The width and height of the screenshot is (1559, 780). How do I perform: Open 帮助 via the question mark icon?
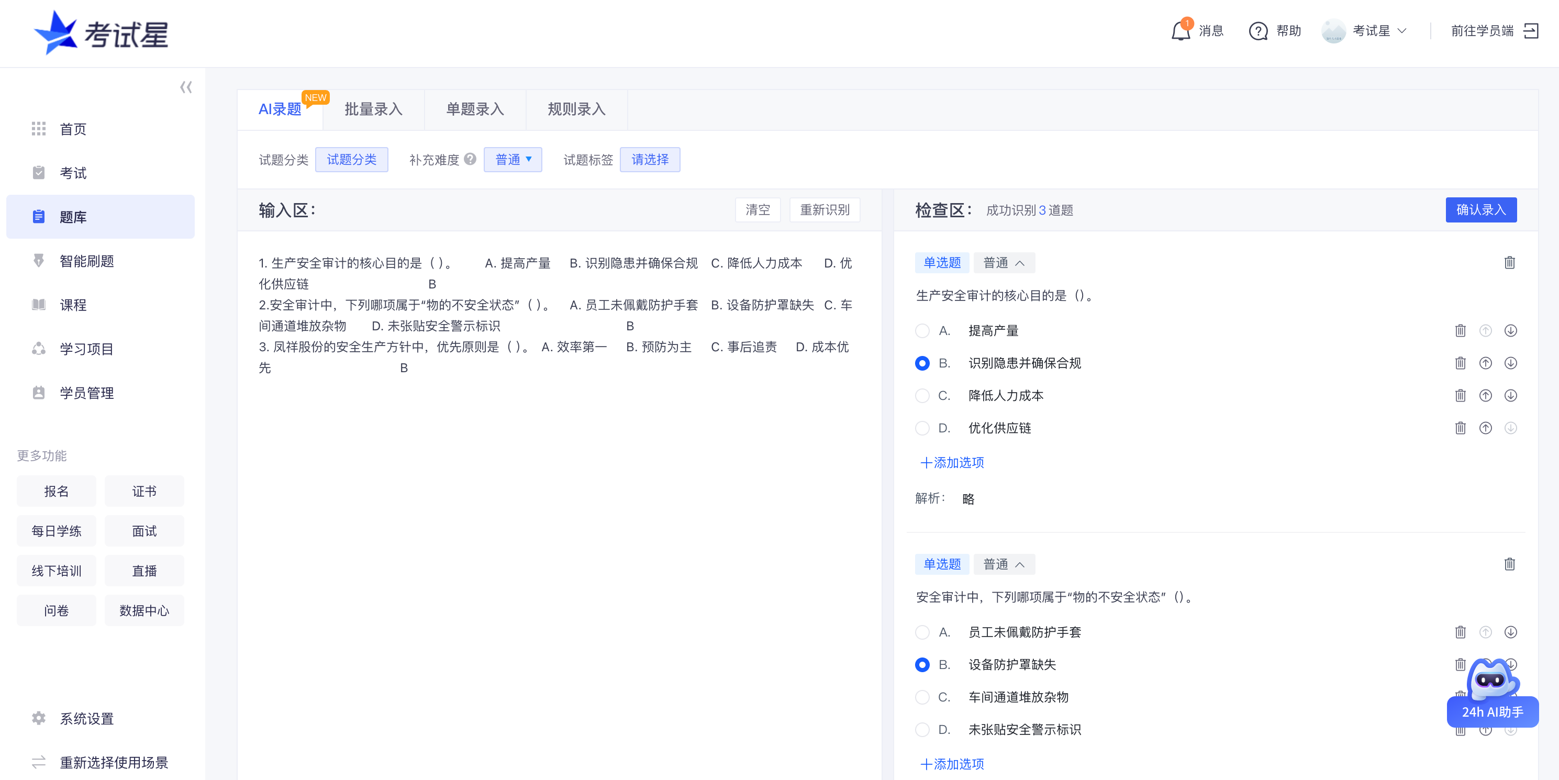pyautogui.click(x=1258, y=30)
